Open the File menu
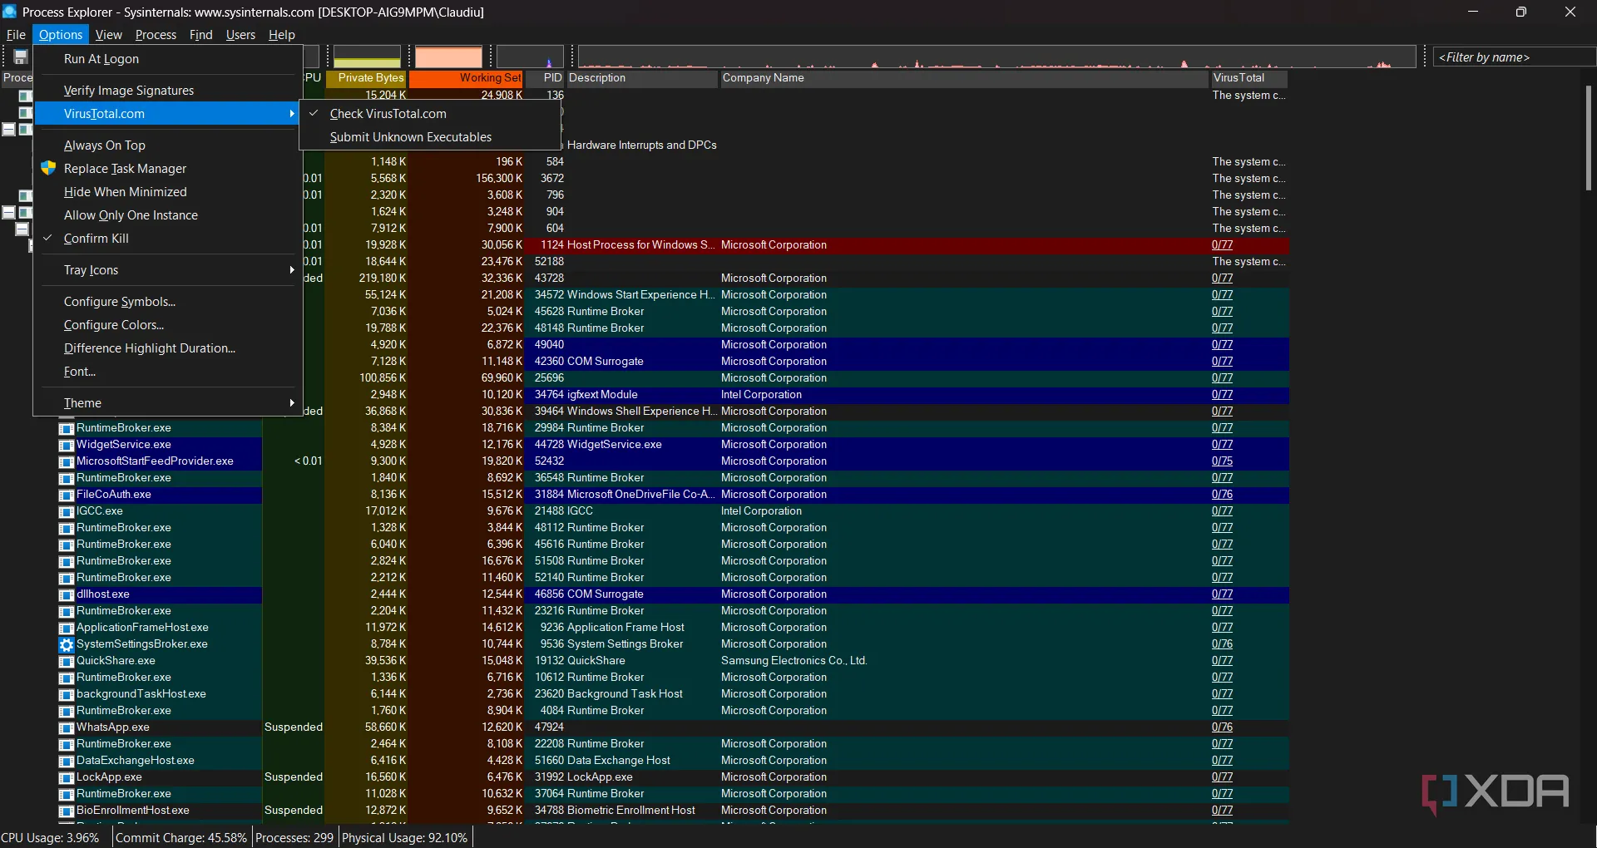 [x=16, y=35]
